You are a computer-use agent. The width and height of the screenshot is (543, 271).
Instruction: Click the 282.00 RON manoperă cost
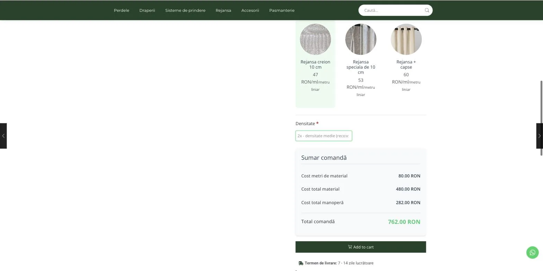(408, 203)
